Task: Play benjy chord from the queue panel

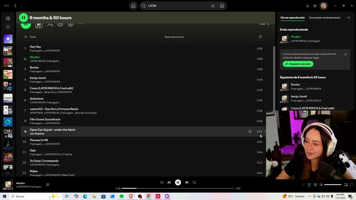Action: tap(284, 99)
